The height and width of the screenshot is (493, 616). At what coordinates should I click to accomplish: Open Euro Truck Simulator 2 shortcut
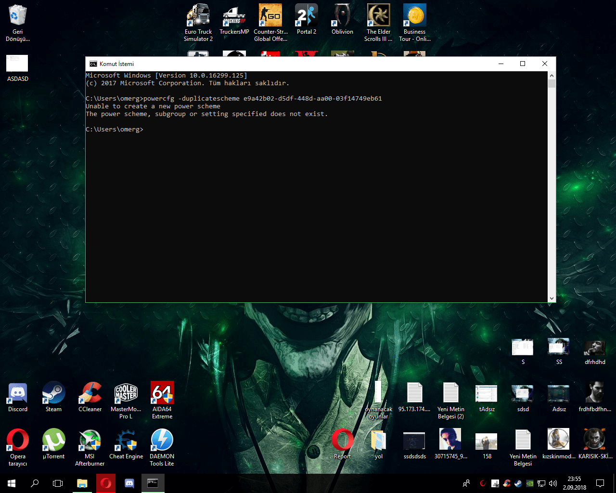pos(198,16)
